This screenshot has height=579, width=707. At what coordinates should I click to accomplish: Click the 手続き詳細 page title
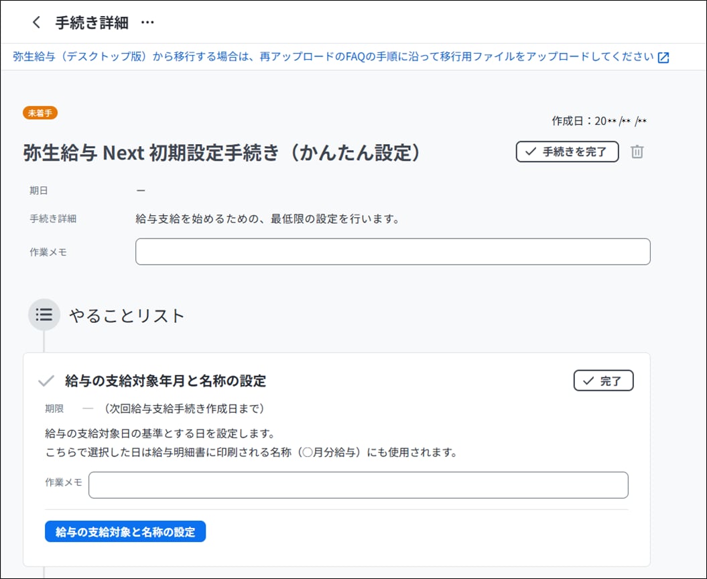coord(92,22)
